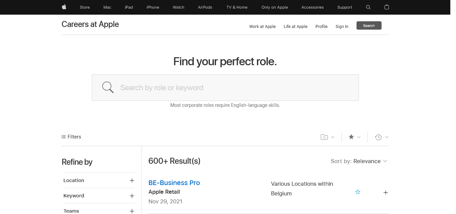
Task: Favorite the BE-Business Pro job with star
Action: (358, 192)
